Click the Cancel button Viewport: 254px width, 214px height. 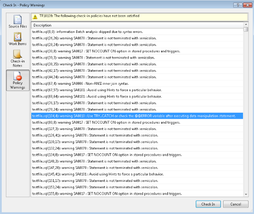pyautogui.click(x=236, y=204)
